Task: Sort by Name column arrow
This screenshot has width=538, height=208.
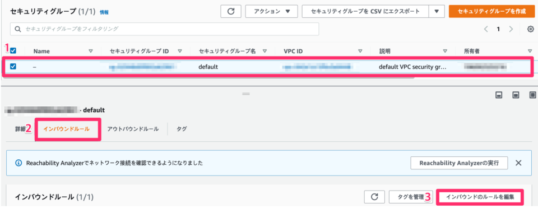Action: pos(91,51)
